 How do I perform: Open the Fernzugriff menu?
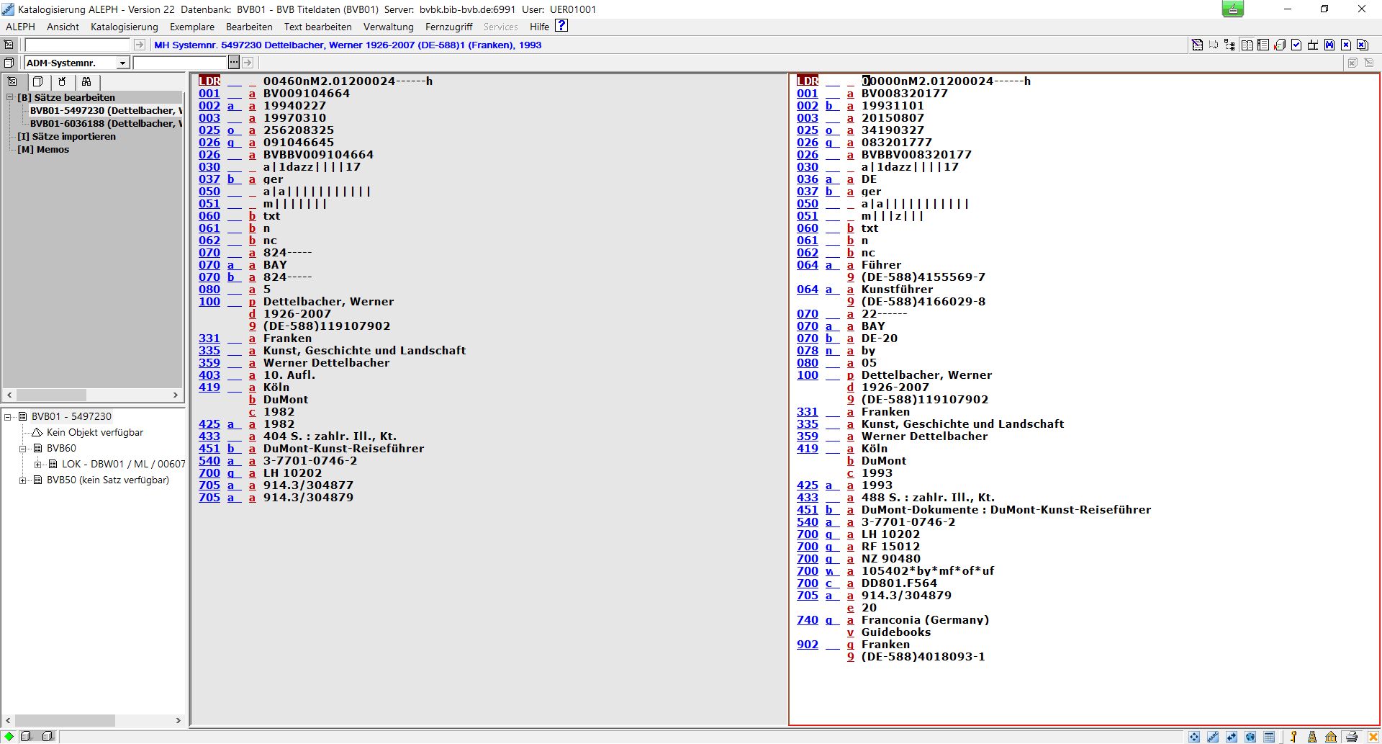click(448, 27)
